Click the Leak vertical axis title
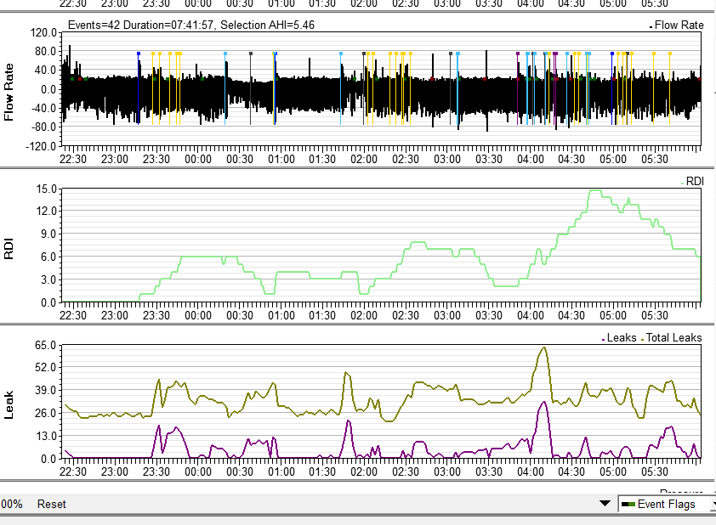This screenshot has width=716, height=525. click(x=10, y=403)
